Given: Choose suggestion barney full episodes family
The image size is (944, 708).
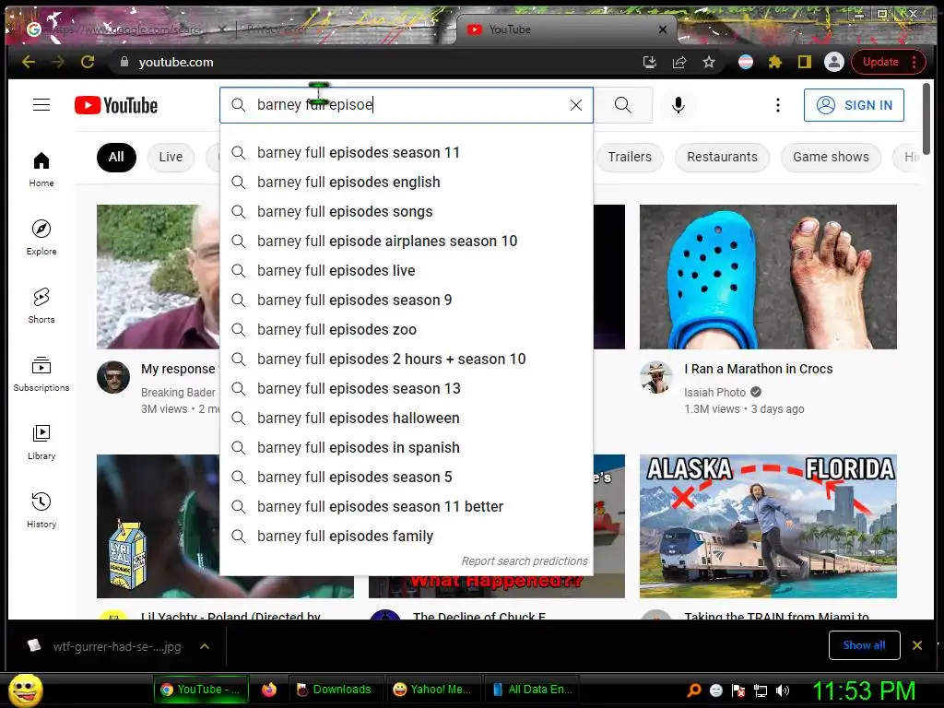Looking at the screenshot, I should (x=407, y=537).
